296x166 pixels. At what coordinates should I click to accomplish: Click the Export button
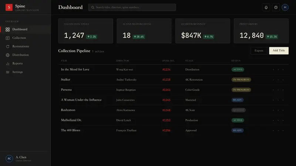point(259,51)
